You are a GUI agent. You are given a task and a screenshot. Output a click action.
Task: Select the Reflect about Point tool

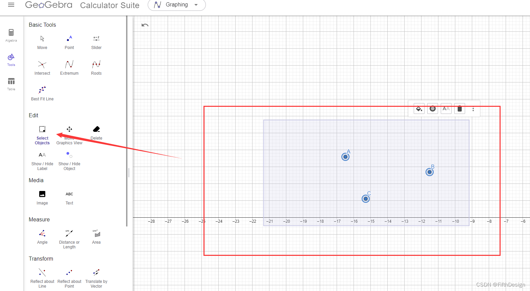pyautogui.click(x=69, y=278)
